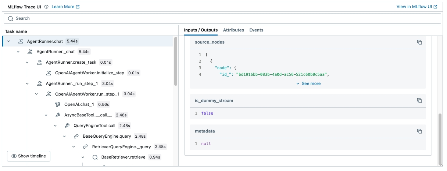Screen dimensions: 447x171
Task: Click the chain icon for BaseQueryEngine.query
Action: click(76, 136)
